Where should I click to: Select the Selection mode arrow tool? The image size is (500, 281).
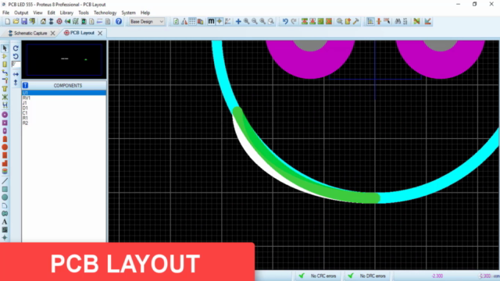coord(5,48)
